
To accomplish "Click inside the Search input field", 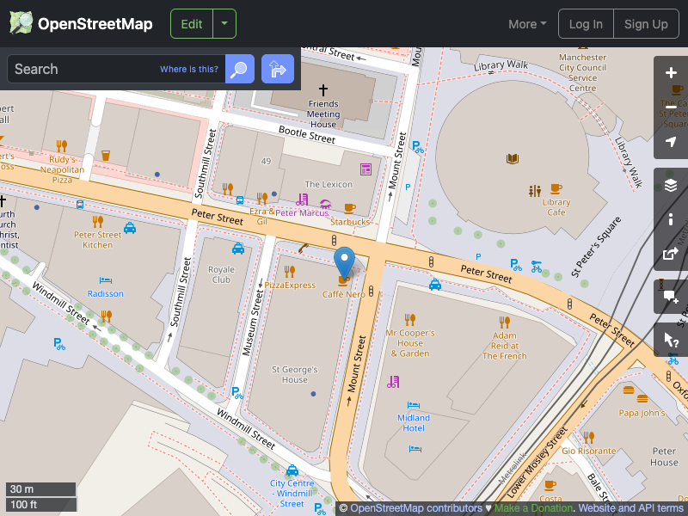I will coord(103,69).
